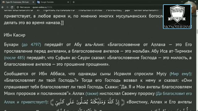The width and height of the screenshot is (198, 111).
Task: Click the words 'Ибн Аббаса'
Action: pos(52,74)
